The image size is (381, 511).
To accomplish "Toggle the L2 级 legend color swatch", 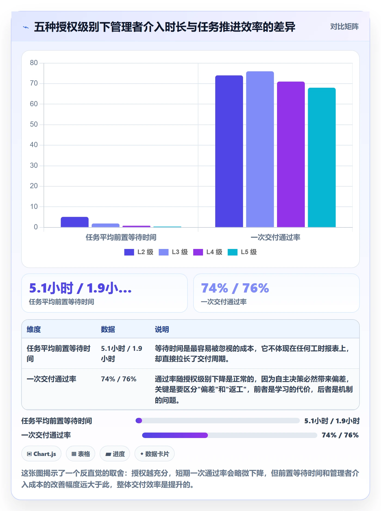I will coord(129,252).
